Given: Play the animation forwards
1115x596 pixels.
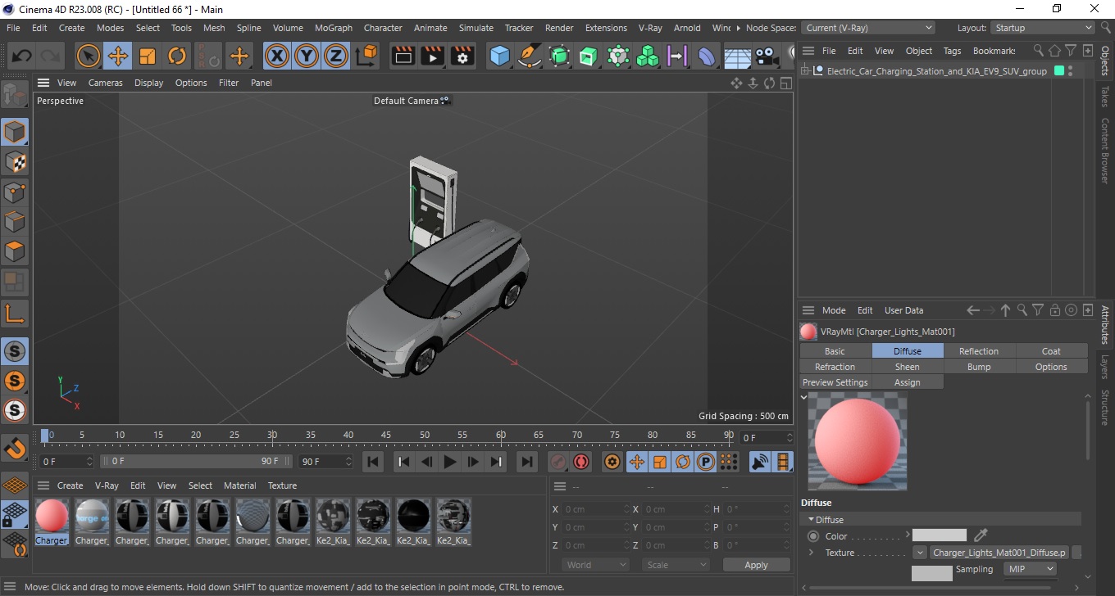Looking at the screenshot, I should tap(449, 462).
